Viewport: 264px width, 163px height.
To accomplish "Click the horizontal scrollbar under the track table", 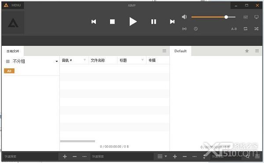I will 77,141.
